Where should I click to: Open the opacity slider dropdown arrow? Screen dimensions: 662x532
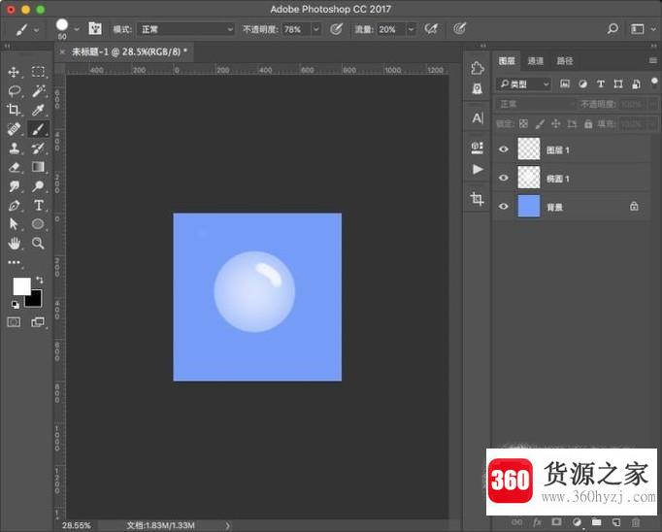315,29
